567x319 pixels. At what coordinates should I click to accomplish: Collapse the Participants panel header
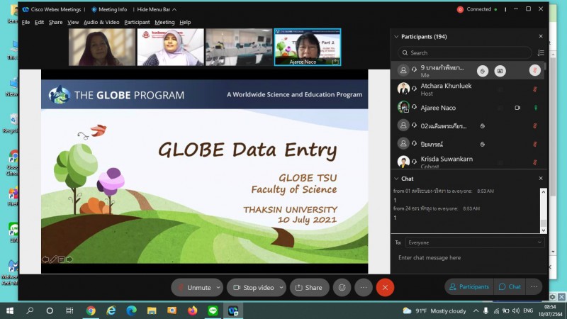(396, 37)
